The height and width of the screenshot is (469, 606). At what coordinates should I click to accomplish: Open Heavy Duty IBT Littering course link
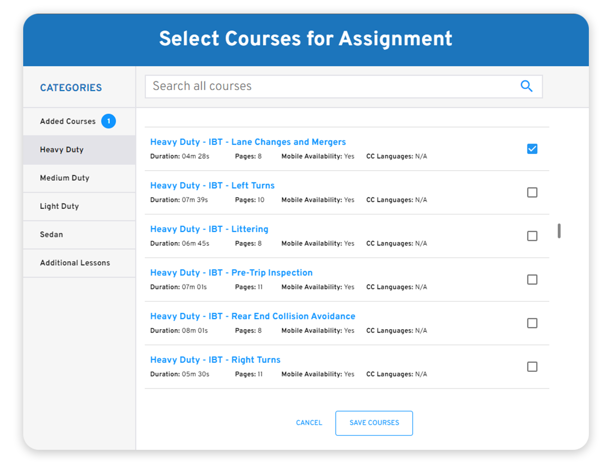(x=209, y=229)
